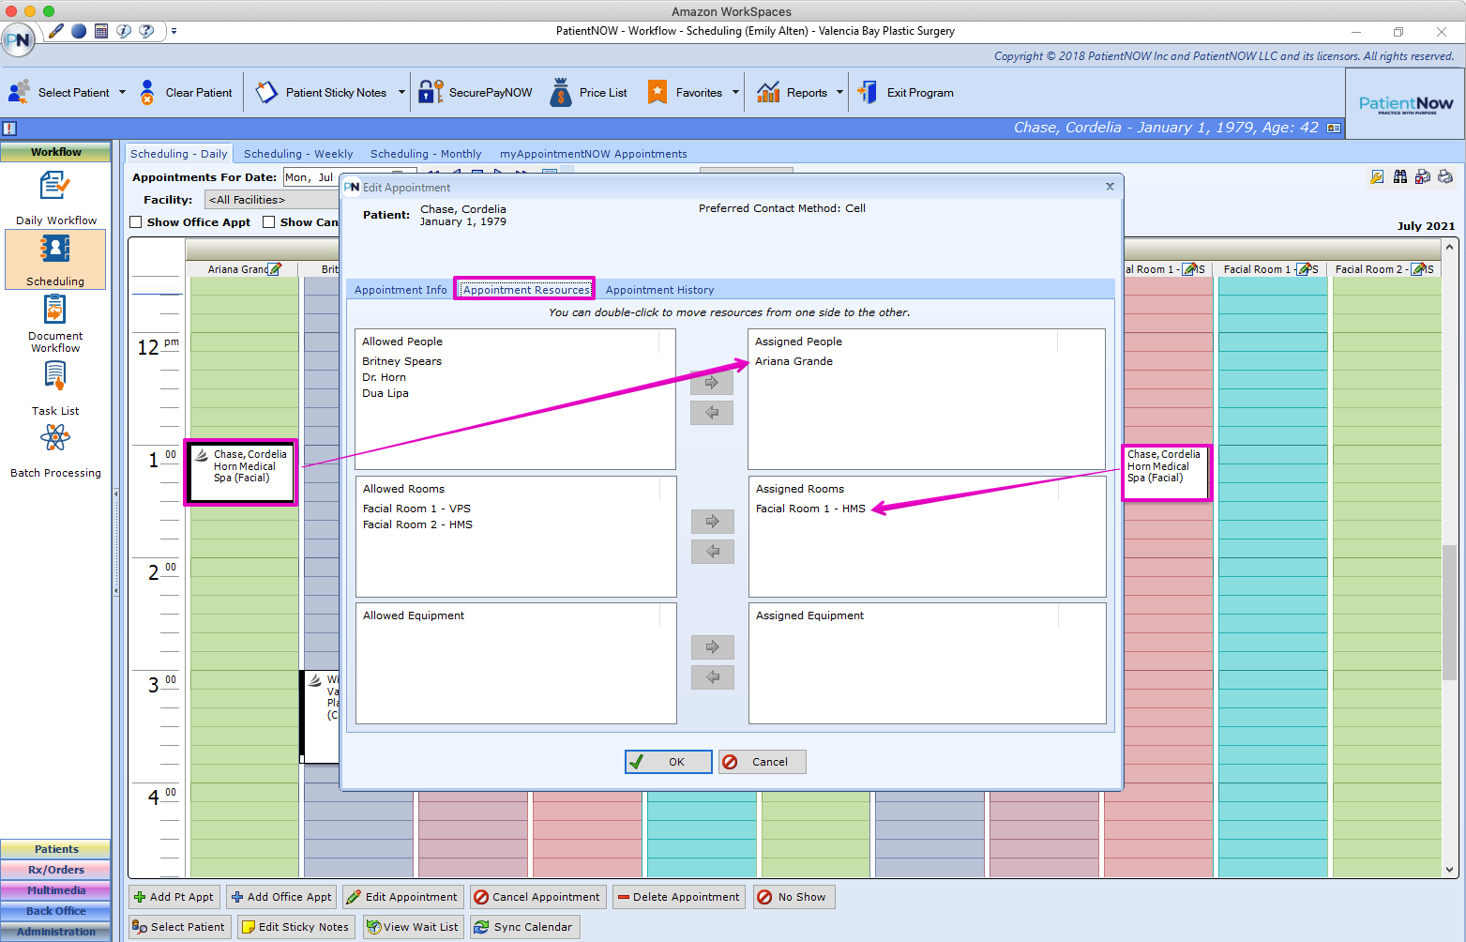Select Ariana Grande in Assigned People
This screenshot has height=942, width=1466.
pos(793,361)
